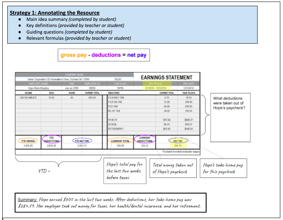Click the 'Strategy 1: Annotating the Resource' heading

55,13
